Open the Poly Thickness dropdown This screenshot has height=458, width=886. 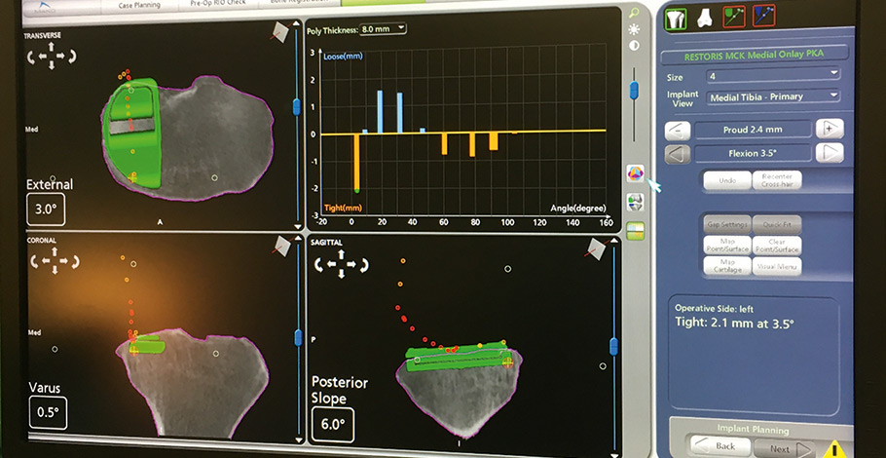(x=383, y=29)
